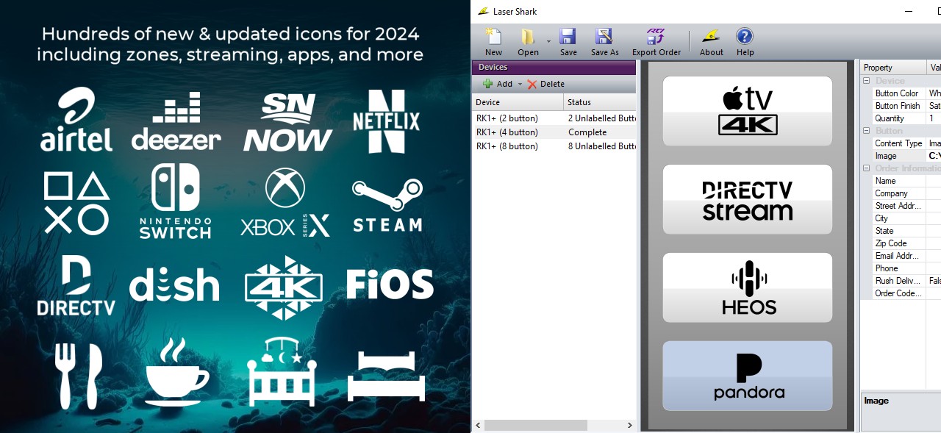Open a file with the Open folder icon
Viewport: 941px width, 433px height.
(x=528, y=42)
